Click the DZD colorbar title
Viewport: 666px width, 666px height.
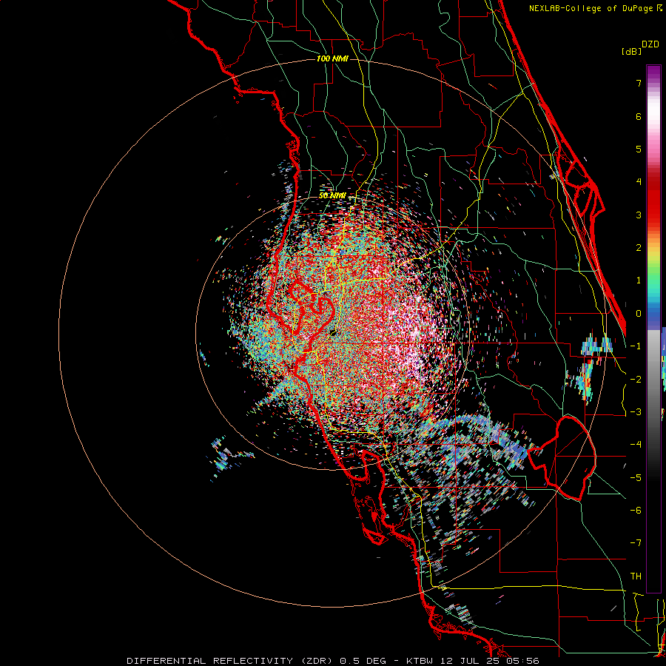coord(650,44)
